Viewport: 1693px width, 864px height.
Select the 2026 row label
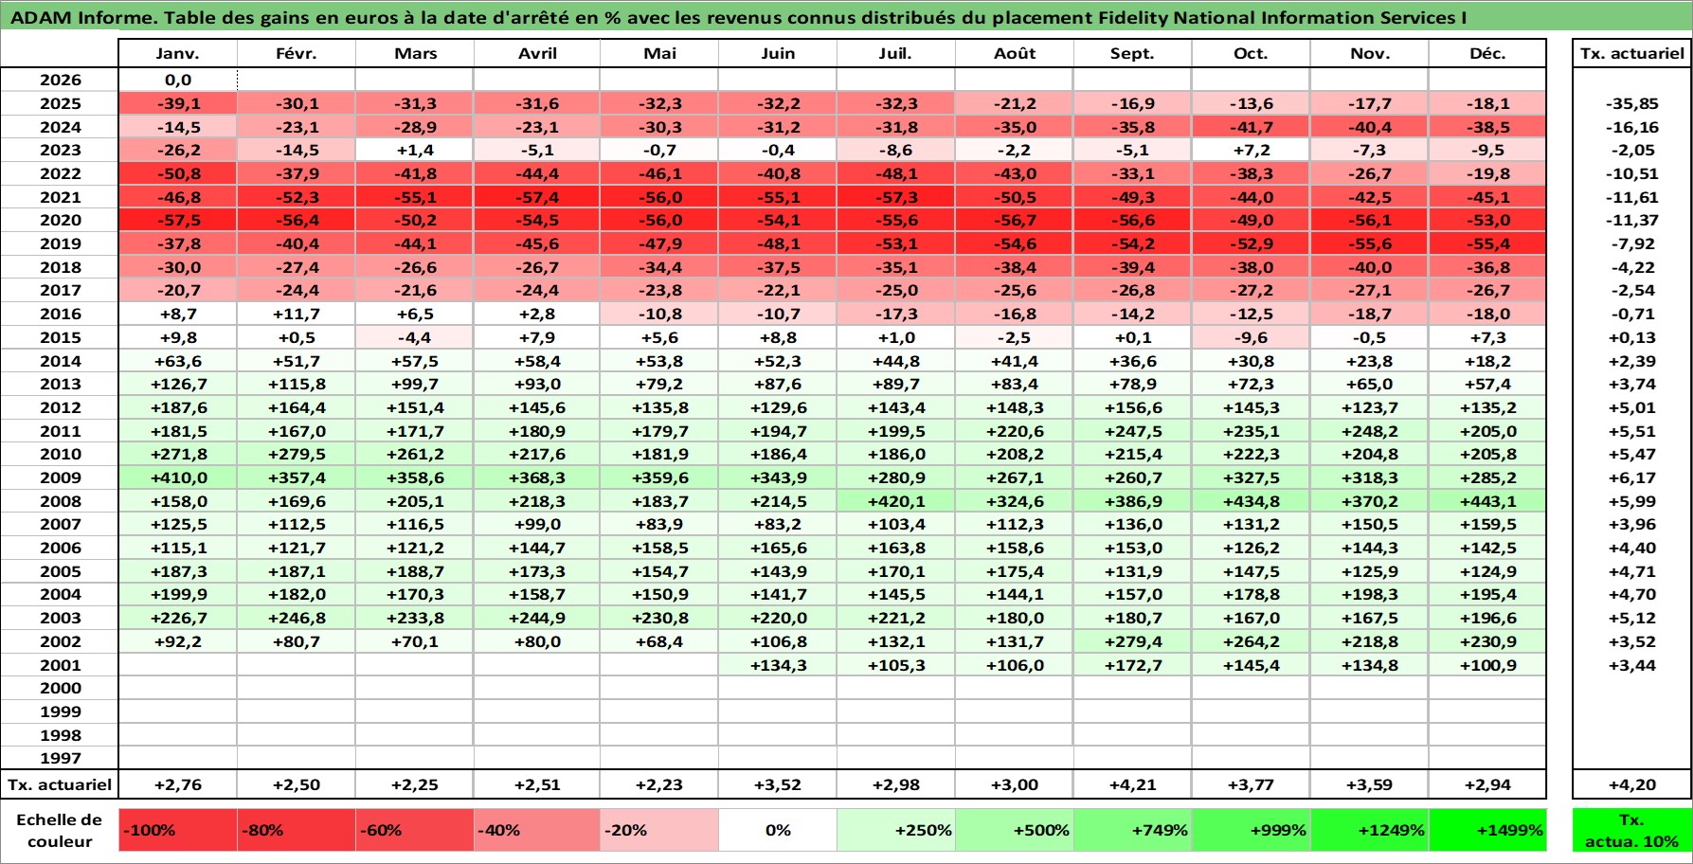(x=60, y=80)
